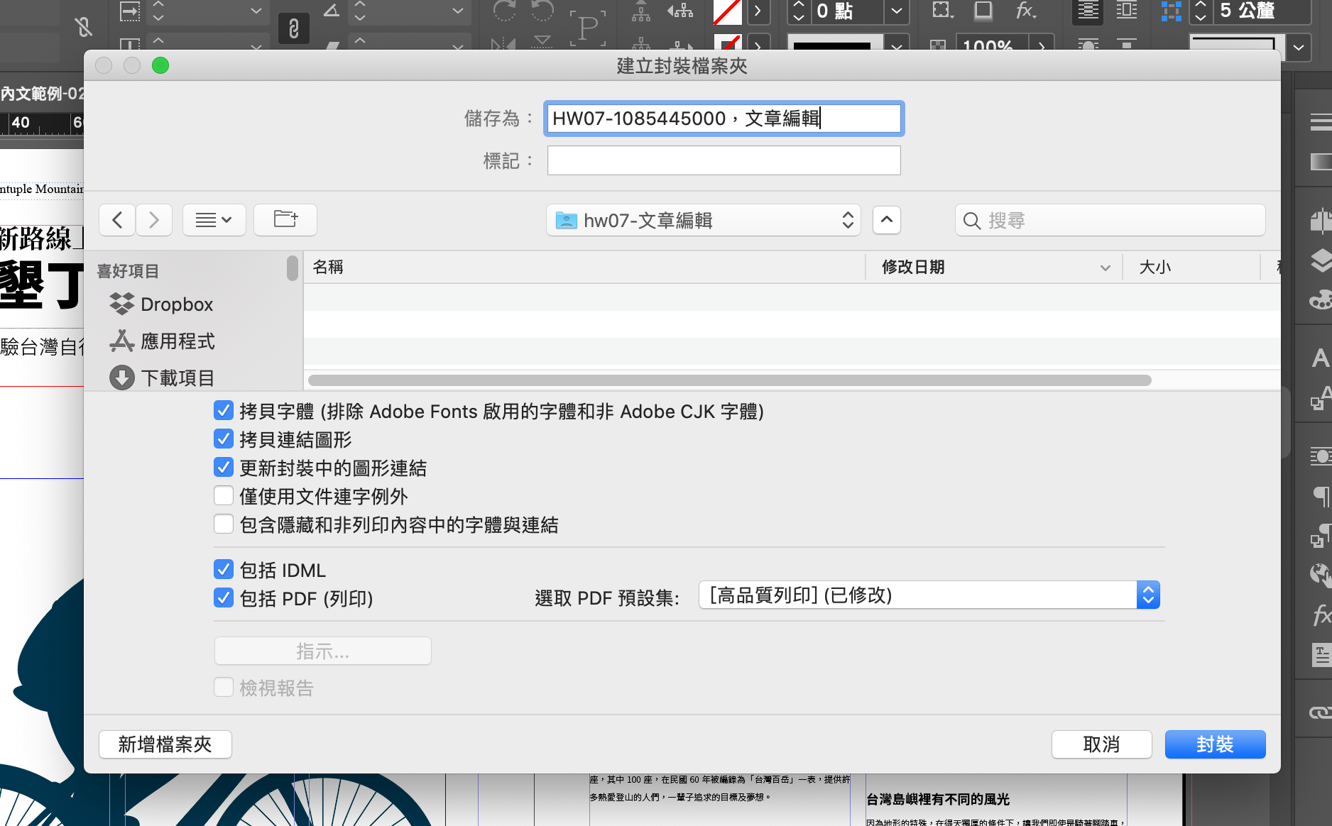Sort by 名稱 column header
Image resolution: width=1332 pixels, height=826 pixels.
click(328, 268)
